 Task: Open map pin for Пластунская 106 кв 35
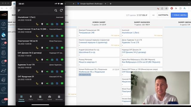pyautogui.click(x=42, y=48)
